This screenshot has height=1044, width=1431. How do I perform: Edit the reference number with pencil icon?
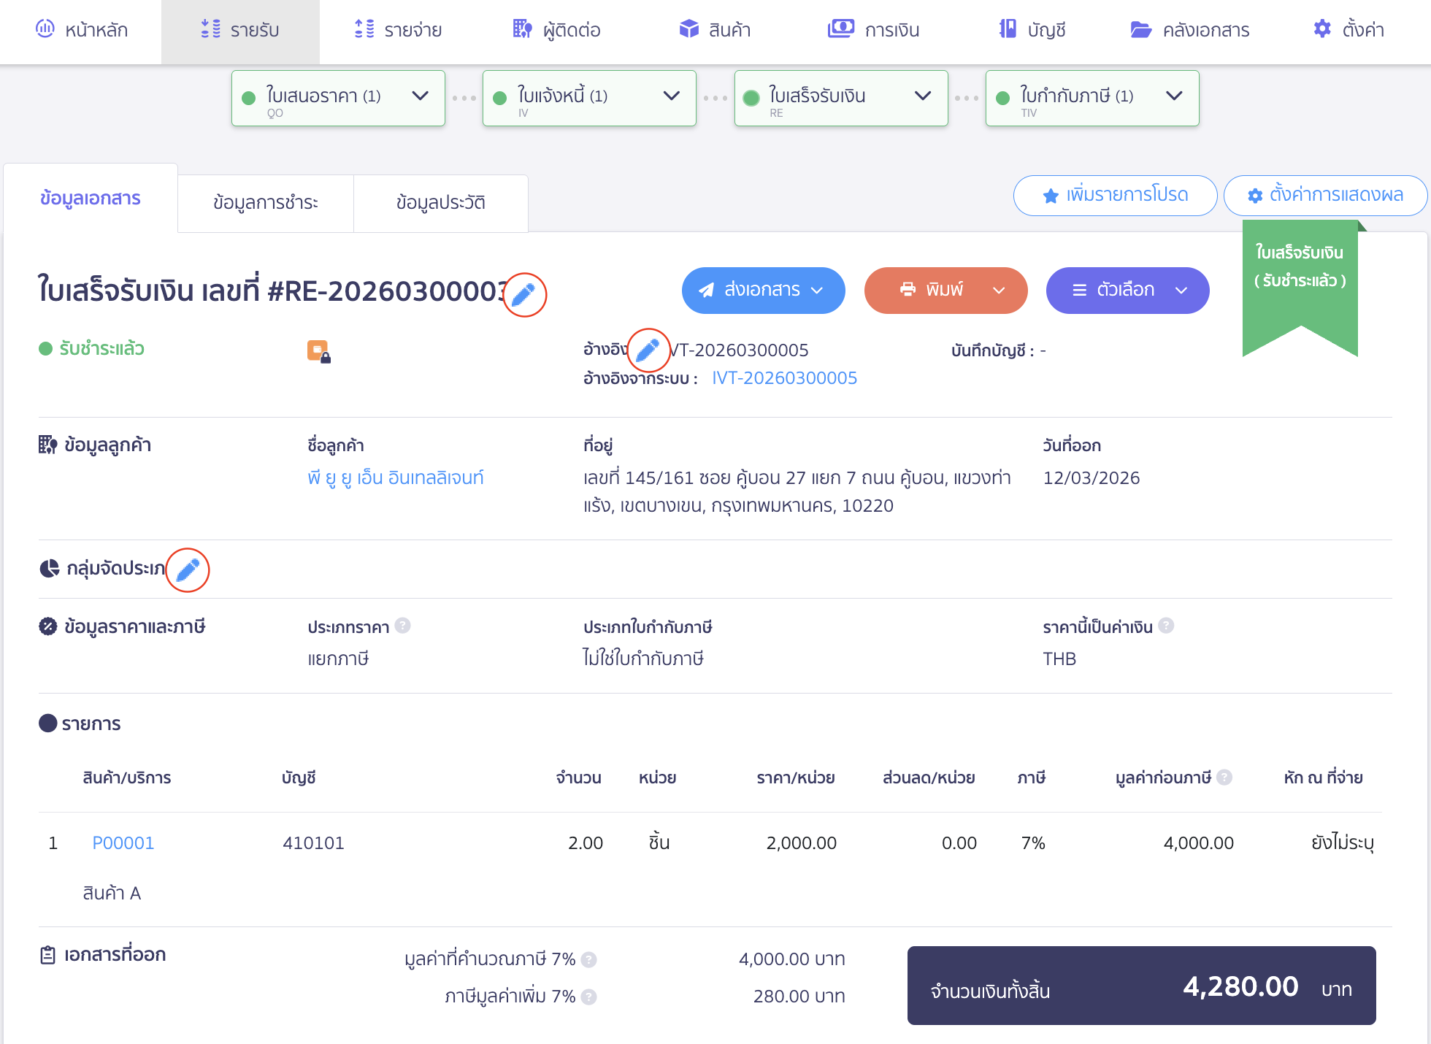click(x=648, y=350)
